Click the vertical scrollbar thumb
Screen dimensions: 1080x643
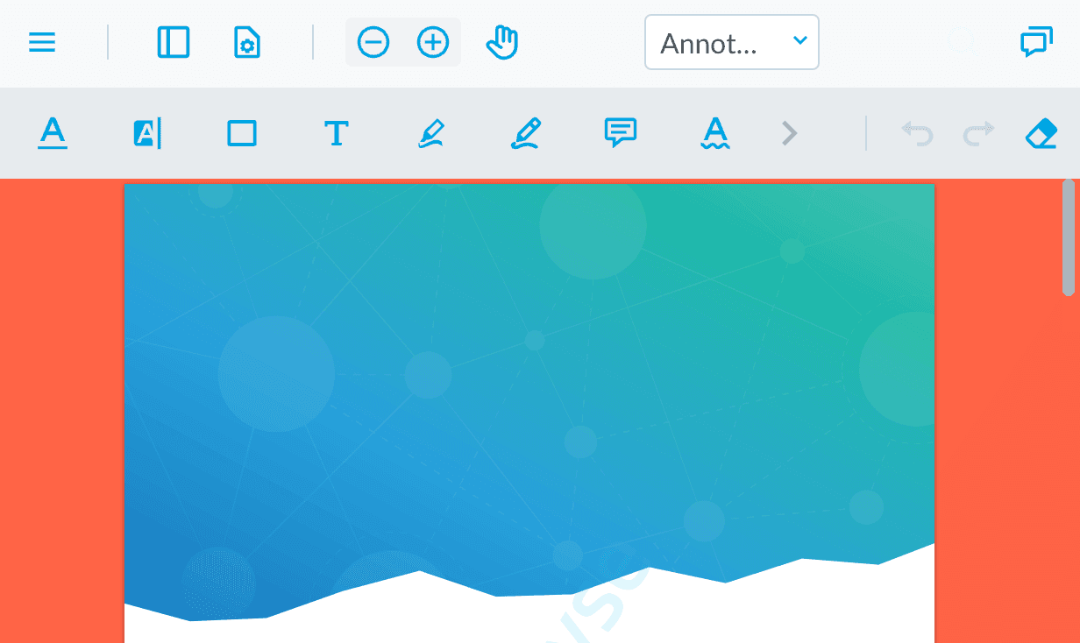1068,237
